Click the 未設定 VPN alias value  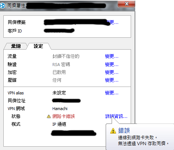59,93
